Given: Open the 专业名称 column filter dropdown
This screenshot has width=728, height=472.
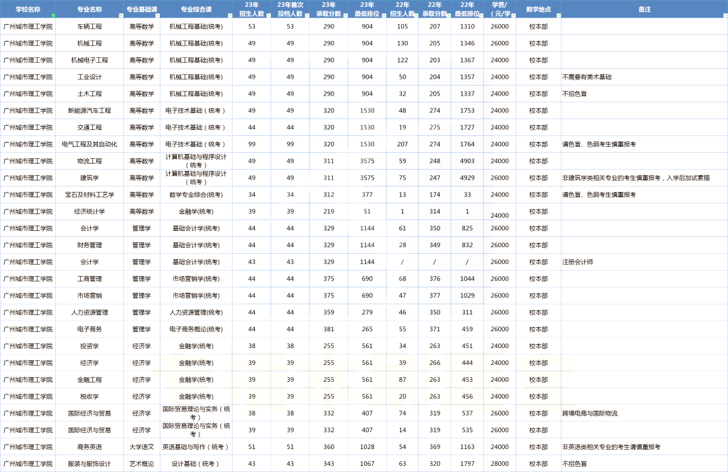Looking at the screenshot, I should pos(121,15).
